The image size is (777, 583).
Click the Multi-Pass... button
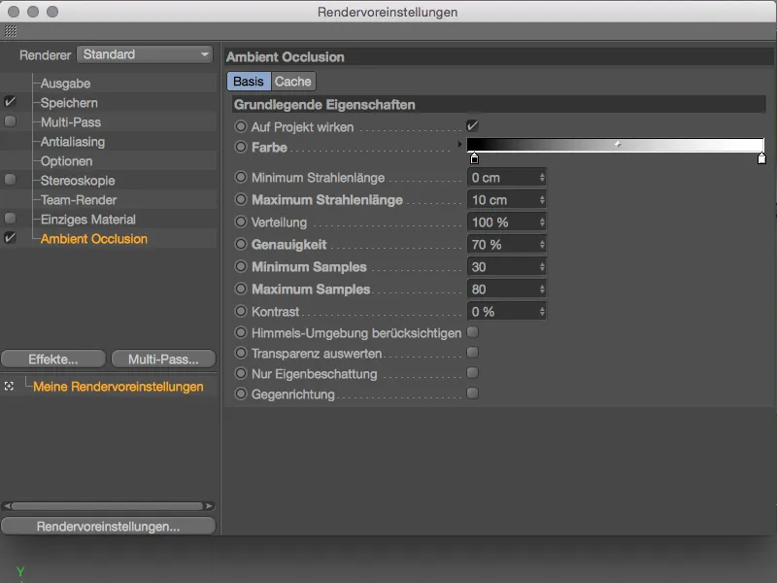[163, 359]
